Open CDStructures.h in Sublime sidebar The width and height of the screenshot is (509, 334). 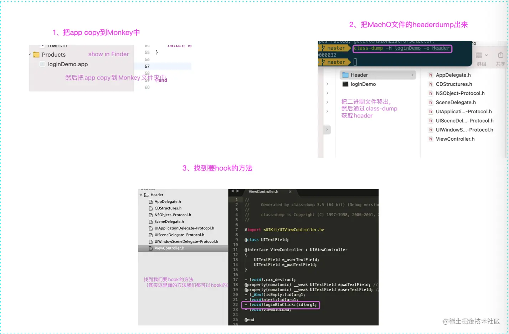[165, 208]
